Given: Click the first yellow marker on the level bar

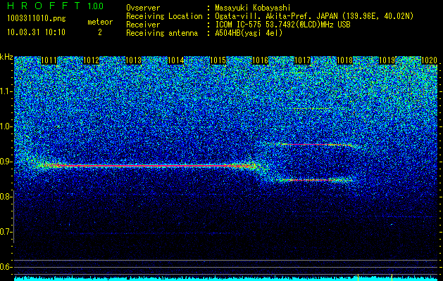Looking at the screenshot, I should pyautogui.click(x=358, y=277).
